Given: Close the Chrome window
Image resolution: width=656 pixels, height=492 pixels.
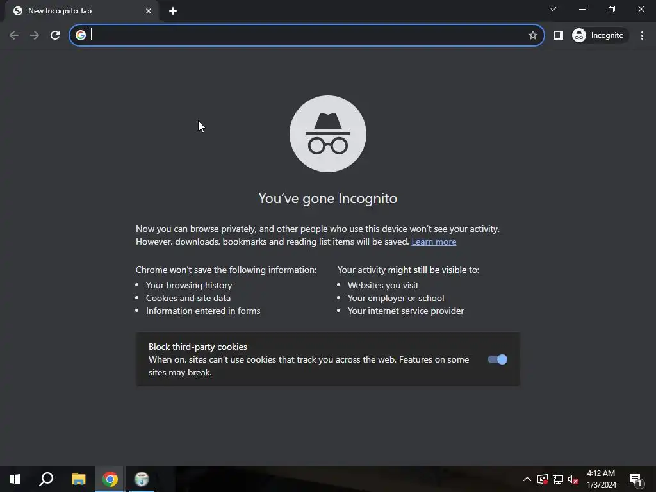Looking at the screenshot, I should pos(641,9).
